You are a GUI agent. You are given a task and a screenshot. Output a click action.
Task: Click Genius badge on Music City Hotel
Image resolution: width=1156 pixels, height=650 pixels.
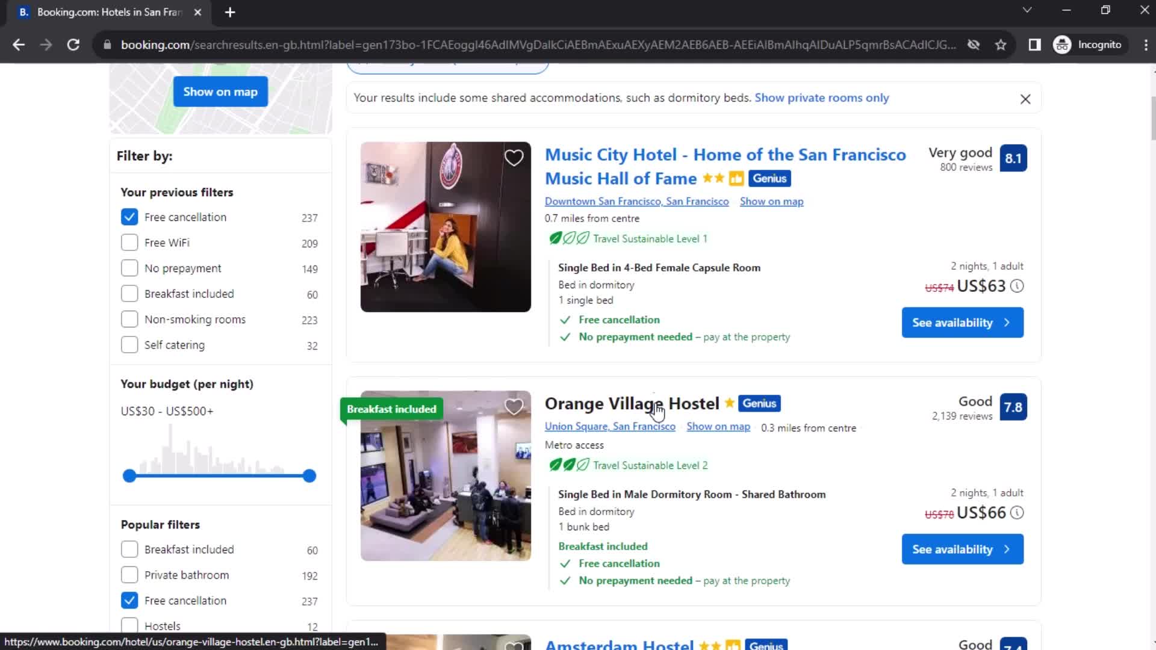(x=769, y=179)
